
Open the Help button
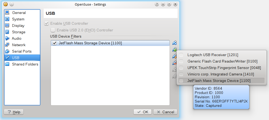(14, 112)
